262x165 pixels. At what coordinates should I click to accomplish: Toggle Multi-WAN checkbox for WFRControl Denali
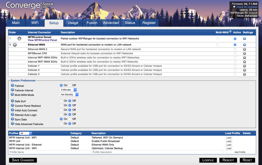tap(217, 39)
